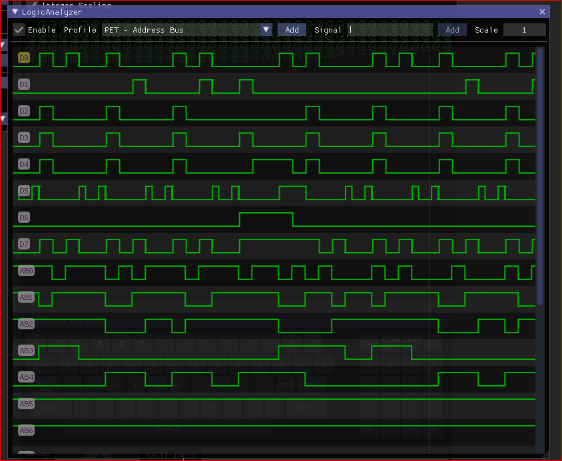Viewport: 562px width, 461px height.
Task: Click Add button beside the Profile dropdown
Action: (292, 30)
